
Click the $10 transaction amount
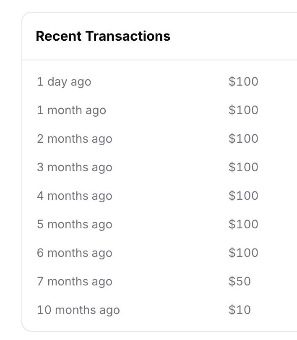coord(240,310)
